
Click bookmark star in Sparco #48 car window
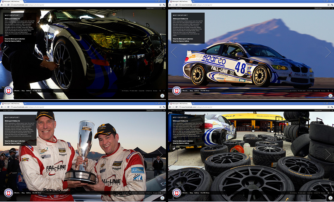pos(328,5)
